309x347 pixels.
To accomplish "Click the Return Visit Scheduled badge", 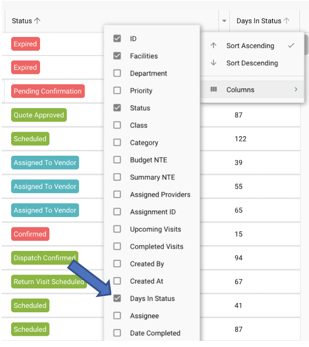I will pos(49,282).
